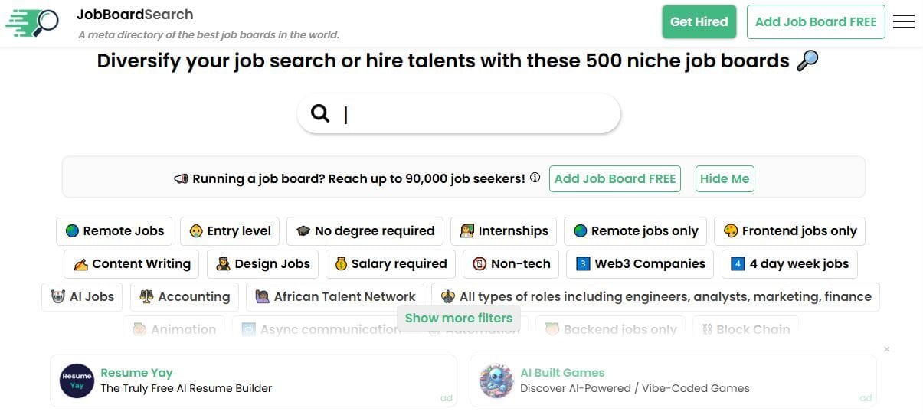Enable the No degree required filter
This screenshot has height=415, width=923.
click(x=365, y=230)
